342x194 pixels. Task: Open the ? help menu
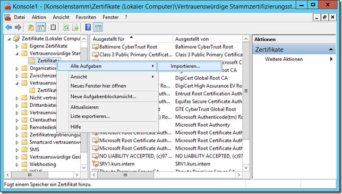click(x=126, y=17)
